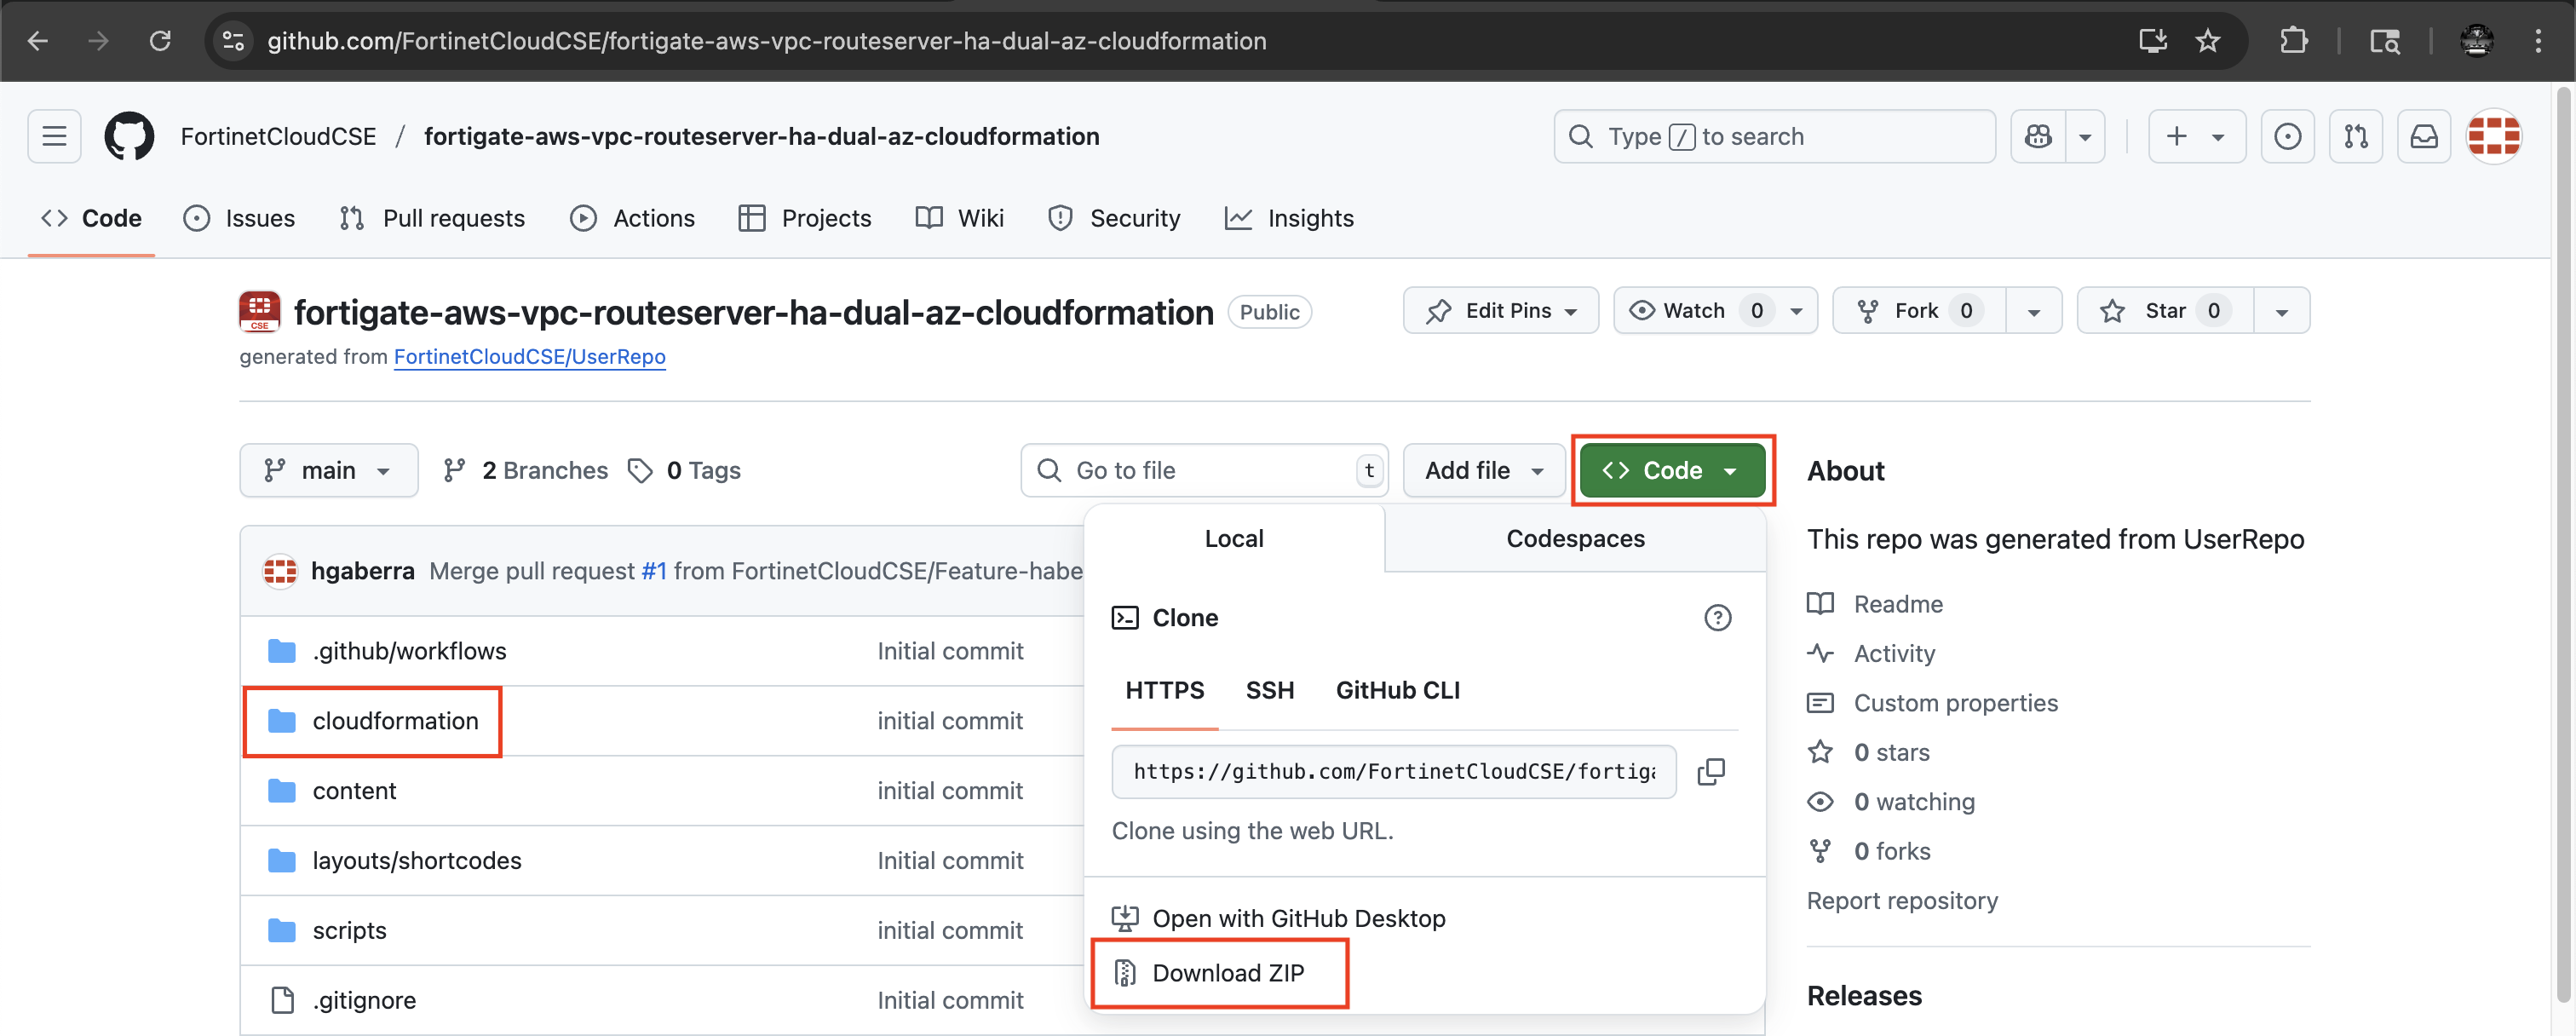Viewport: 2576px width, 1036px height.
Task: Toggle the green Code dropdown button
Action: pyautogui.click(x=1672, y=470)
